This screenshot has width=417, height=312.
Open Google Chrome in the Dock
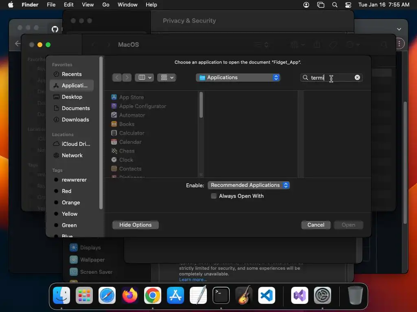(x=153, y=295)
